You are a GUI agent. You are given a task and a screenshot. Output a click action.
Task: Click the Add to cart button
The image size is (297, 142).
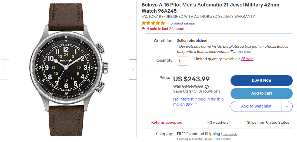(261, 93)
